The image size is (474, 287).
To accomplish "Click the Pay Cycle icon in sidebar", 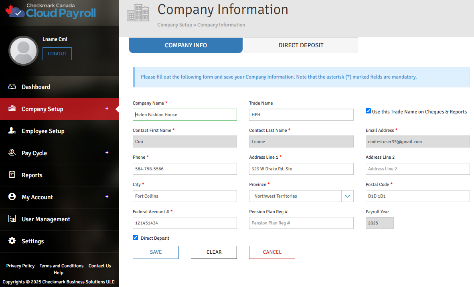I will click(x=12, y=153).
